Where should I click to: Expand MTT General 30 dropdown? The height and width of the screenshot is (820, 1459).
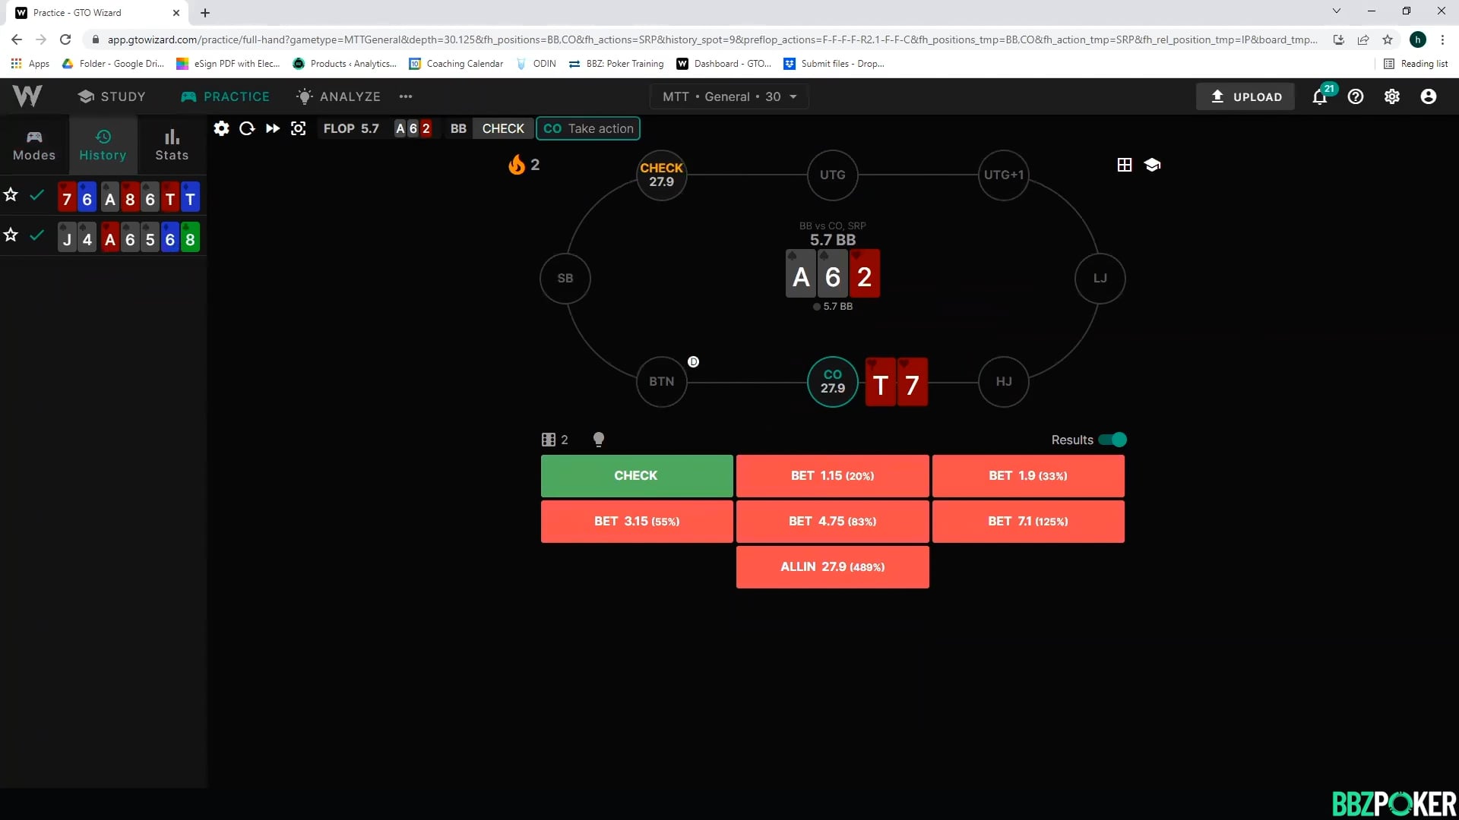[729, 96]
